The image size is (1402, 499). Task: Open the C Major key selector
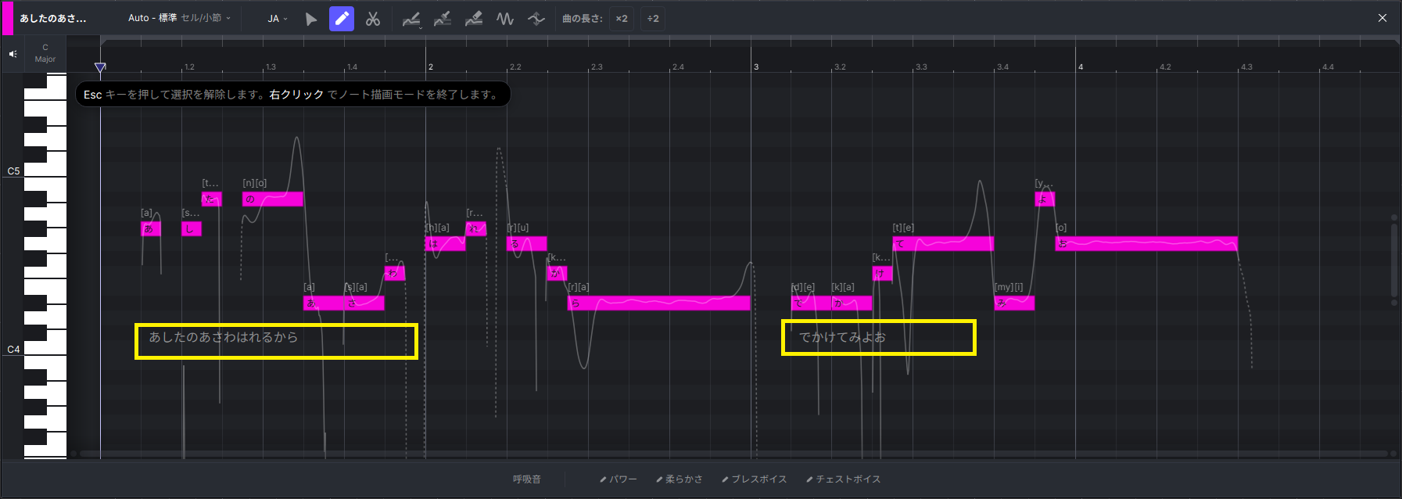click(45, 53)
